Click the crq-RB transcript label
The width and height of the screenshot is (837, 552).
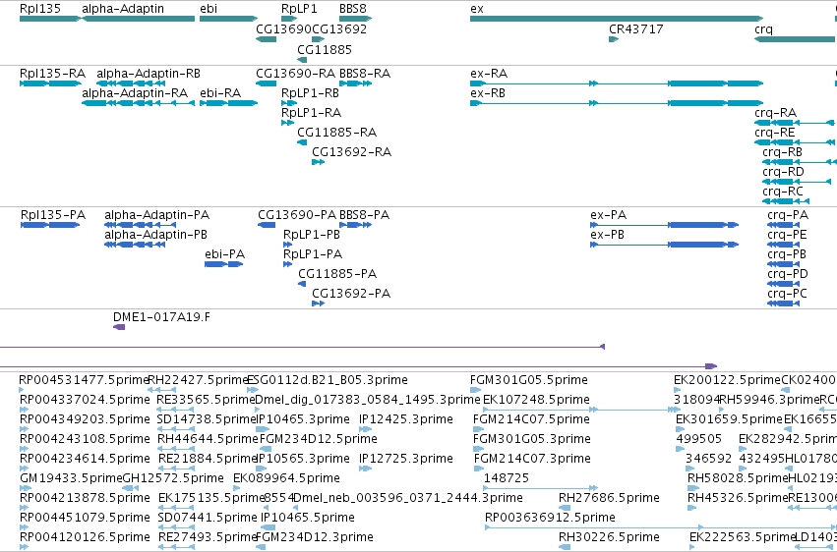click(x=783, y=152)
